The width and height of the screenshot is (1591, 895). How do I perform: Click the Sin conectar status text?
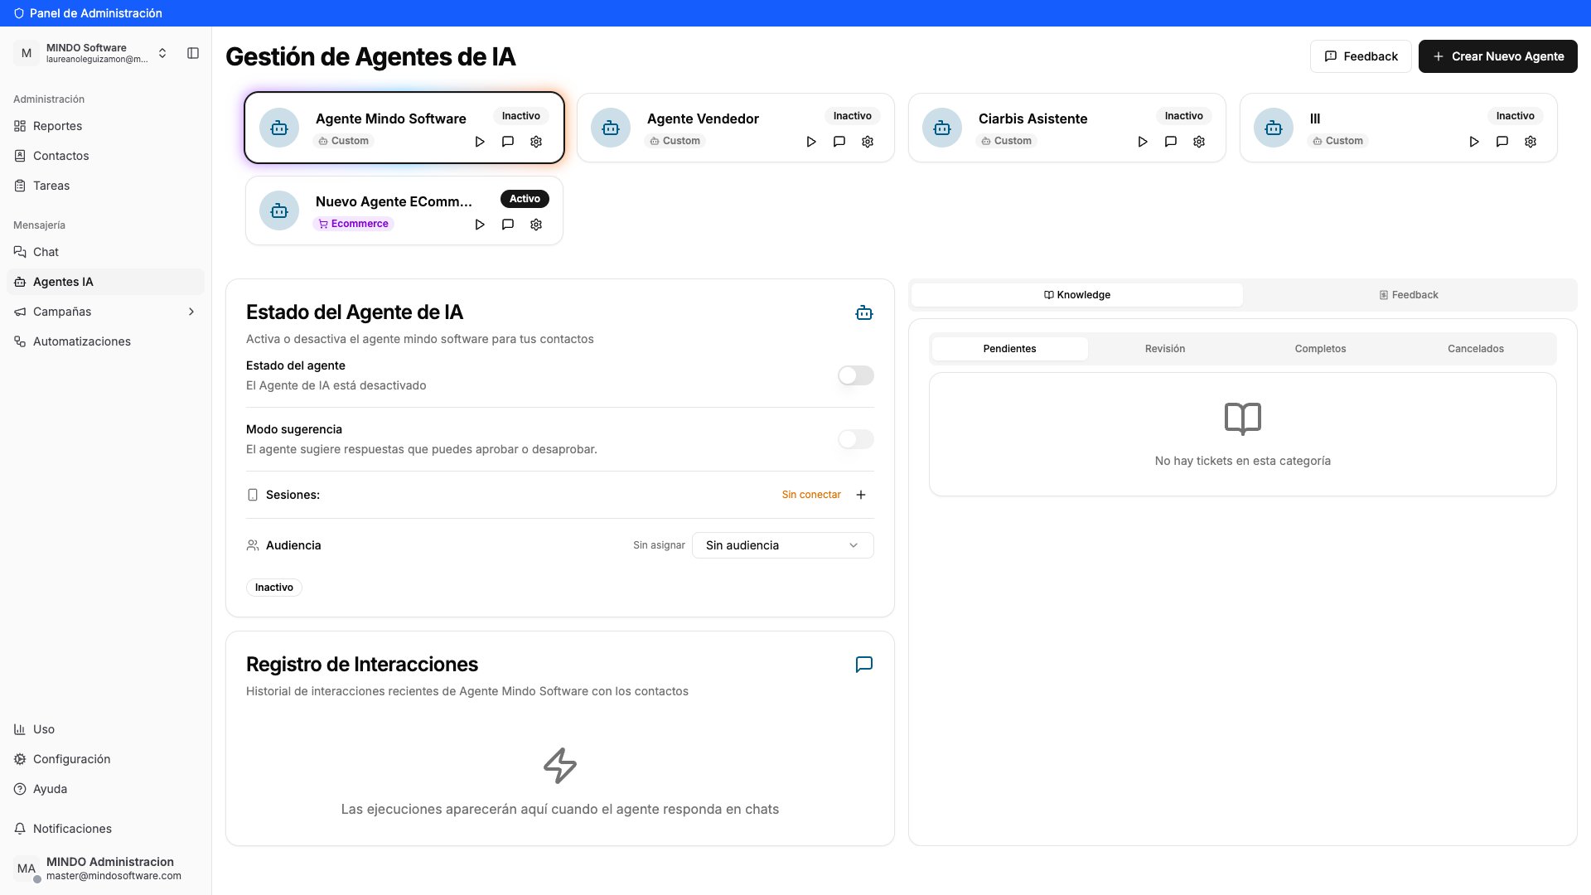pos(811,495)
